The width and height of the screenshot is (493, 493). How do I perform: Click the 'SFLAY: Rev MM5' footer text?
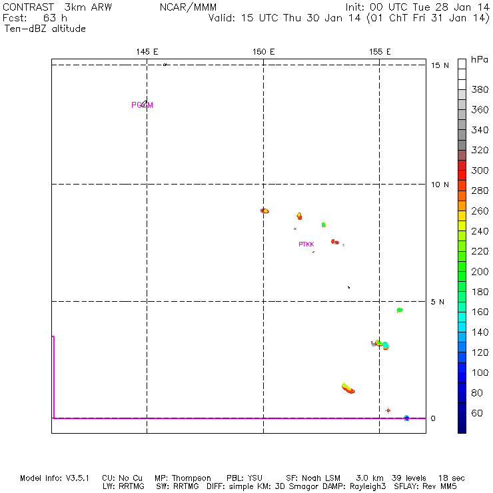click(x=425, y=486)
